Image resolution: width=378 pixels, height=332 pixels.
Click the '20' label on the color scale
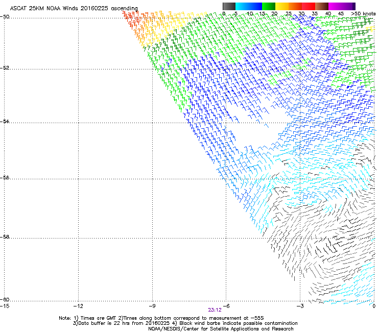pyautogui.click(x=274, y=14)
